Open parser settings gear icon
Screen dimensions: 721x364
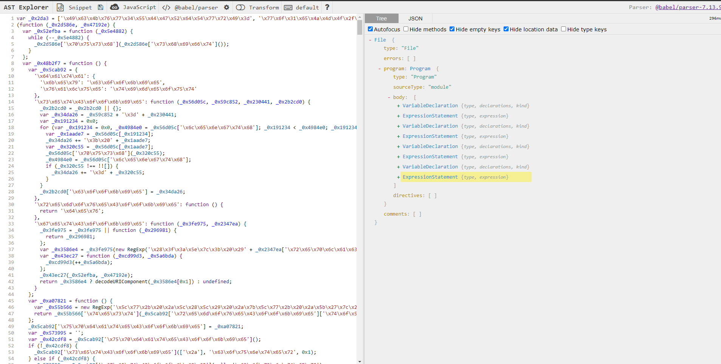[226, 7]
